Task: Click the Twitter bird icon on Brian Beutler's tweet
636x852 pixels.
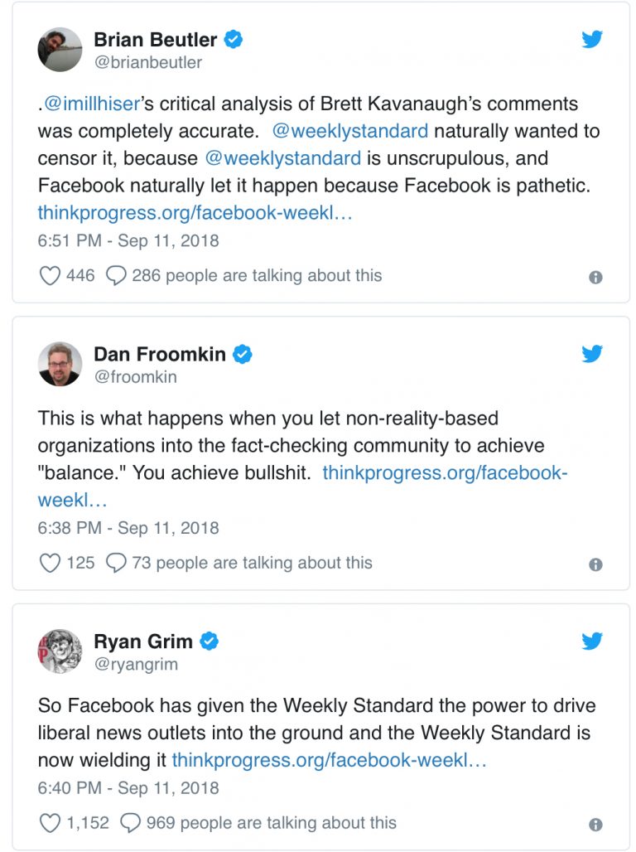Action: pos(593,38)
